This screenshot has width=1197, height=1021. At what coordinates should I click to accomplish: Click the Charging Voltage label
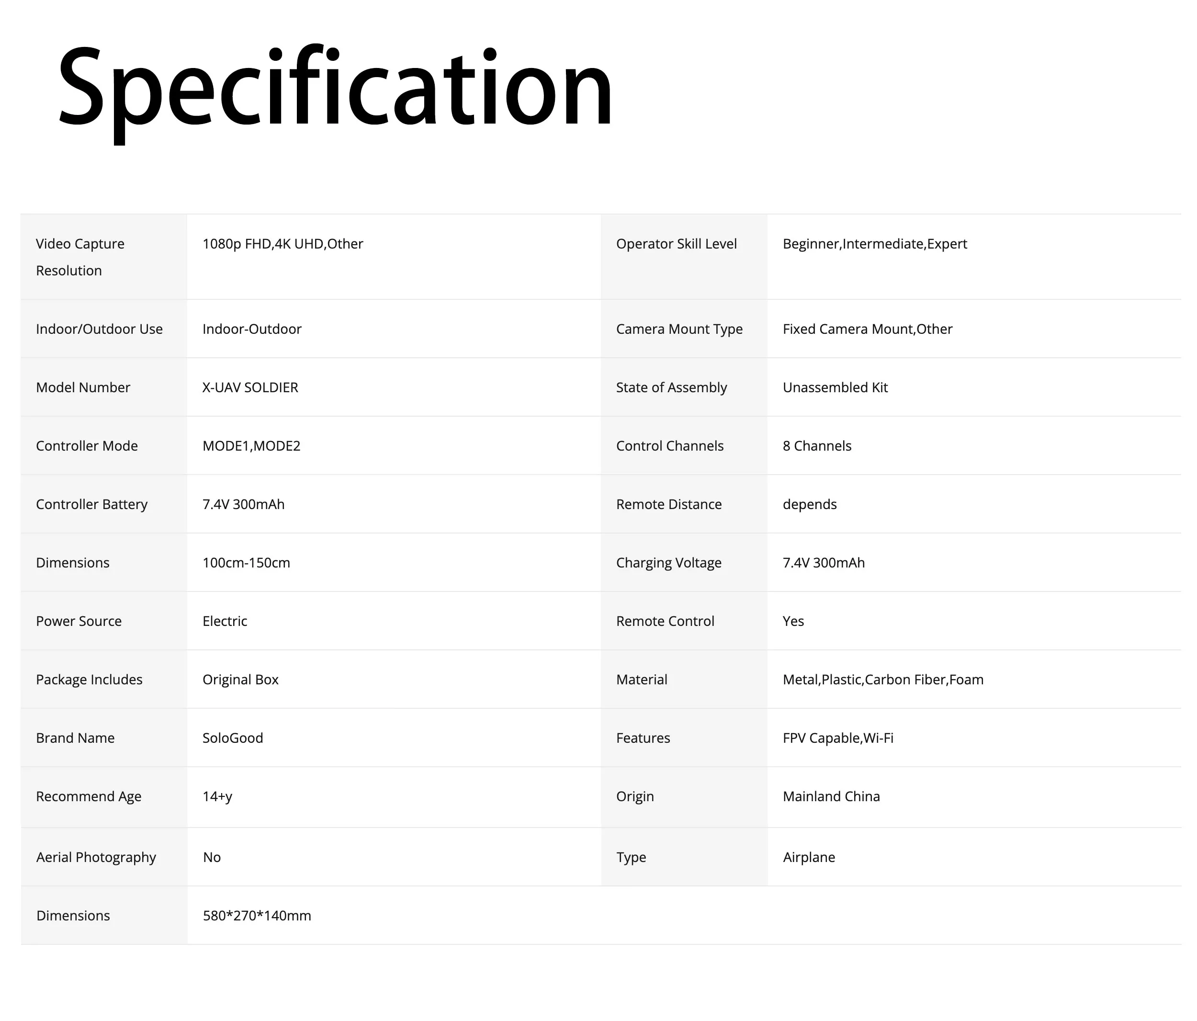point(668,562)
